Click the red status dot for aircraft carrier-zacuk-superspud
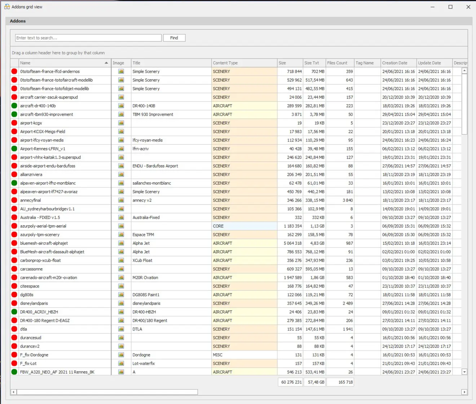 pos(14,97)
